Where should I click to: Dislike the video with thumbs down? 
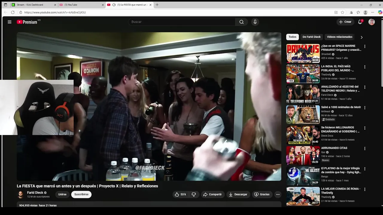[194, 194]
